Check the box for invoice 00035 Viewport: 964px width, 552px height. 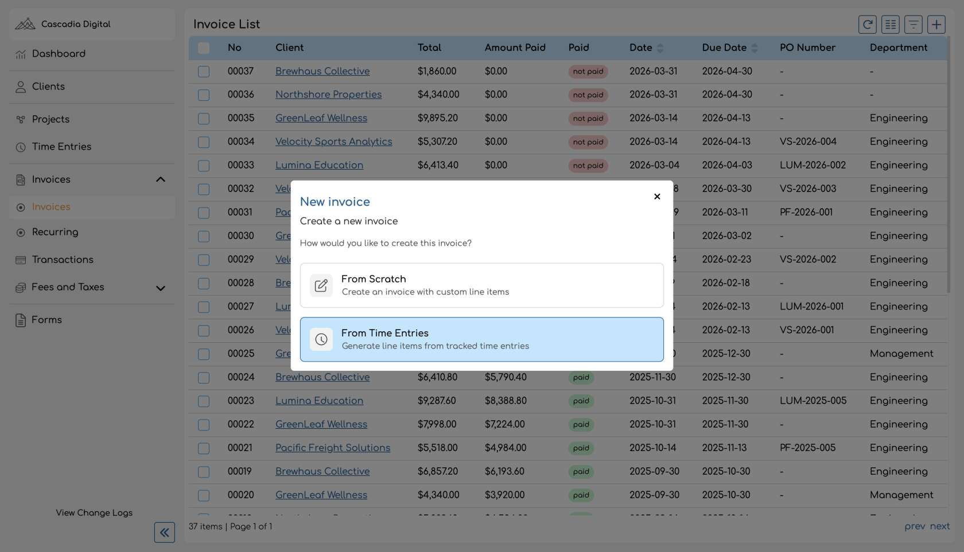click(204, 119)
